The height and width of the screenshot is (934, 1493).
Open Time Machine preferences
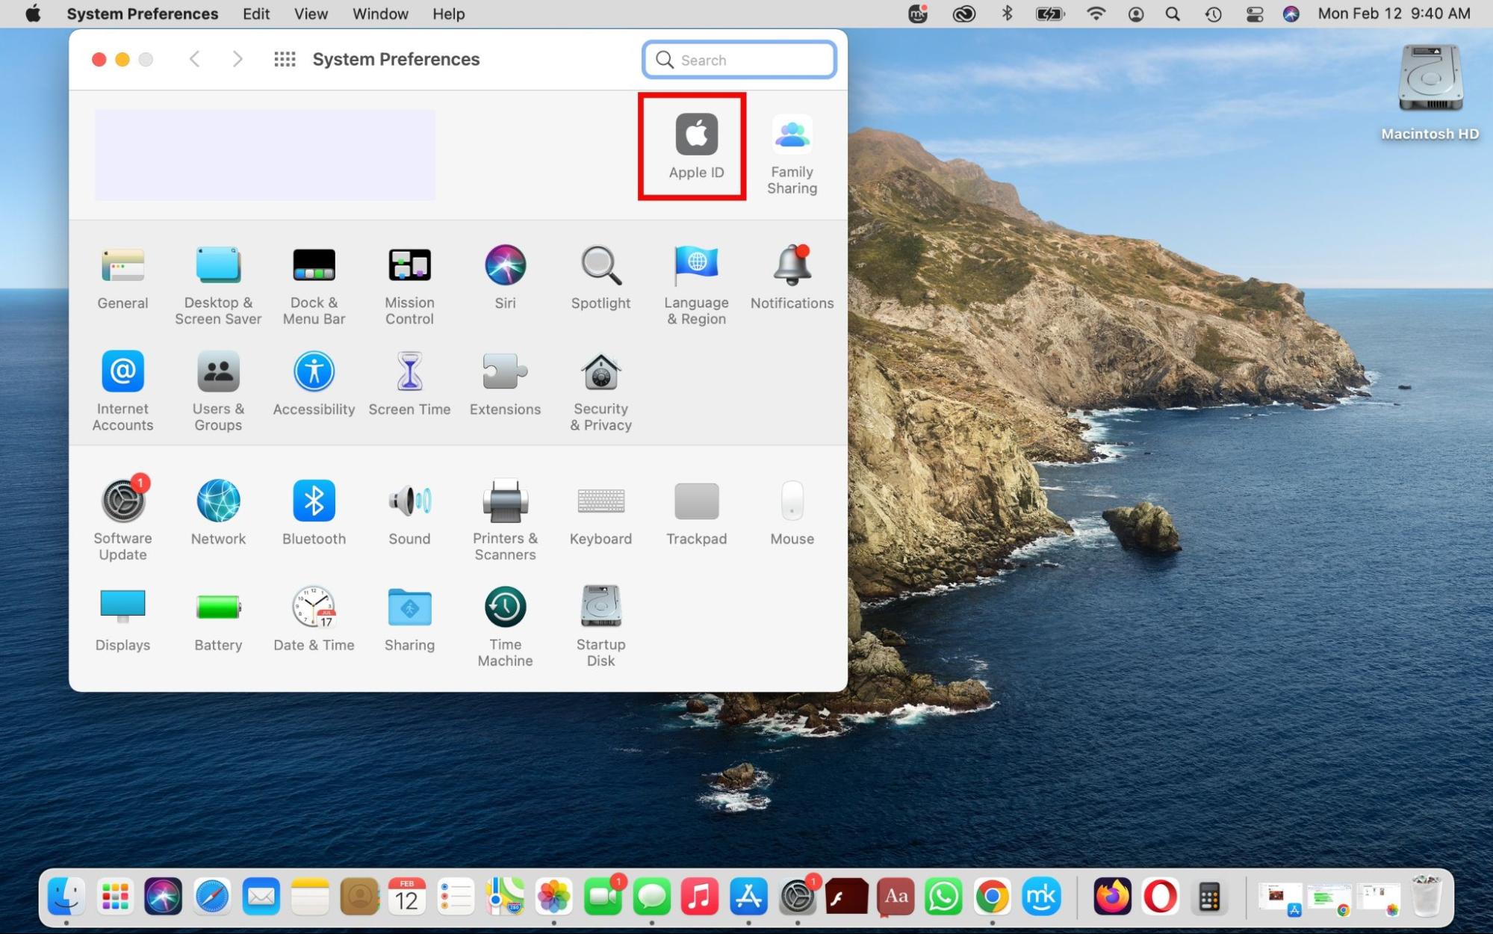(505, 627)
